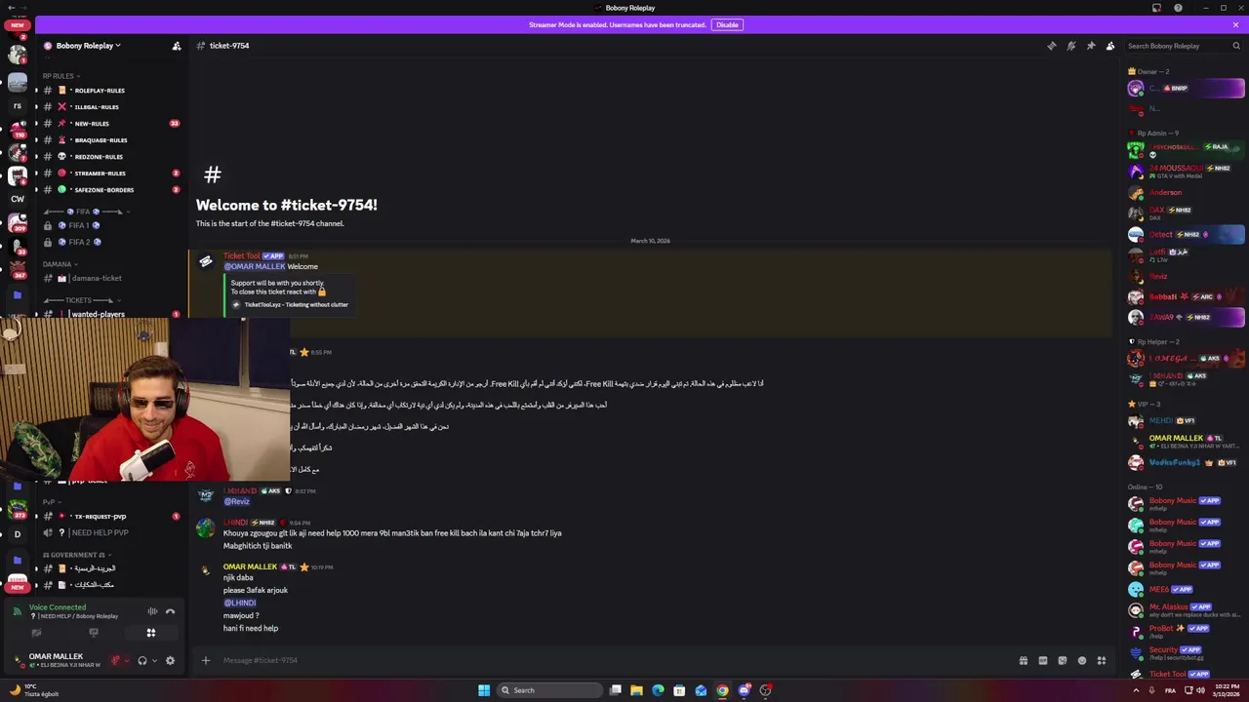This screenshot has height=702, width=1249.
Task: Disable Streamer Mode from the banner
Action: (x=727, y=24)
